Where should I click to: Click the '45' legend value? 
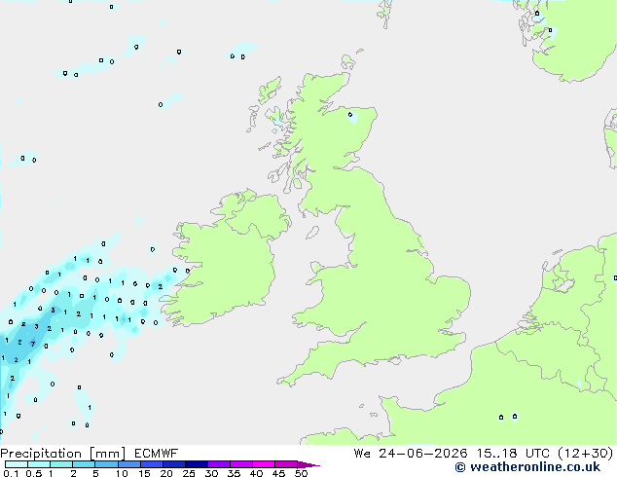tap(278, 473)
